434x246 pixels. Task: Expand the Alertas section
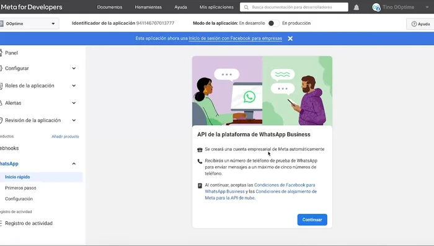[x=74, y=103]
